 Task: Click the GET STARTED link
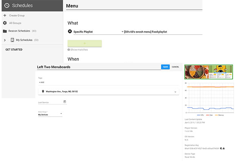pos(14,50)
